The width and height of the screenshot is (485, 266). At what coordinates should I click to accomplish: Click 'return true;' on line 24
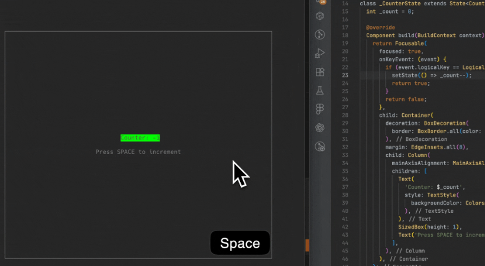click(410, 83)
